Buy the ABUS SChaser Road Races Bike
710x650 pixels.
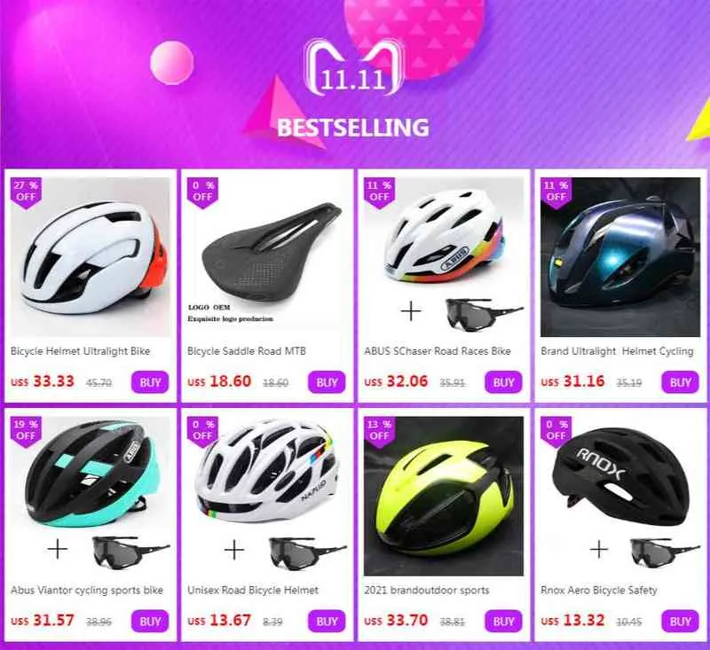click(503, 382)
